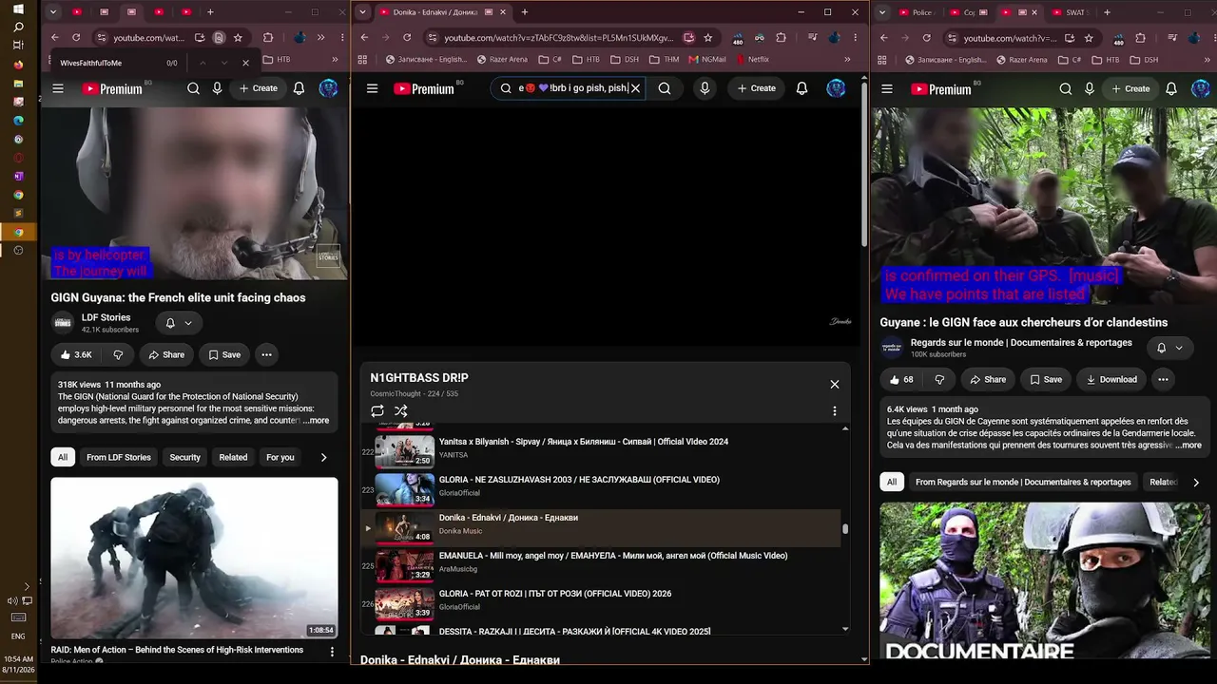Open more actions beside Download button
Screen dimensions: 1217x684
(1163, 379)
